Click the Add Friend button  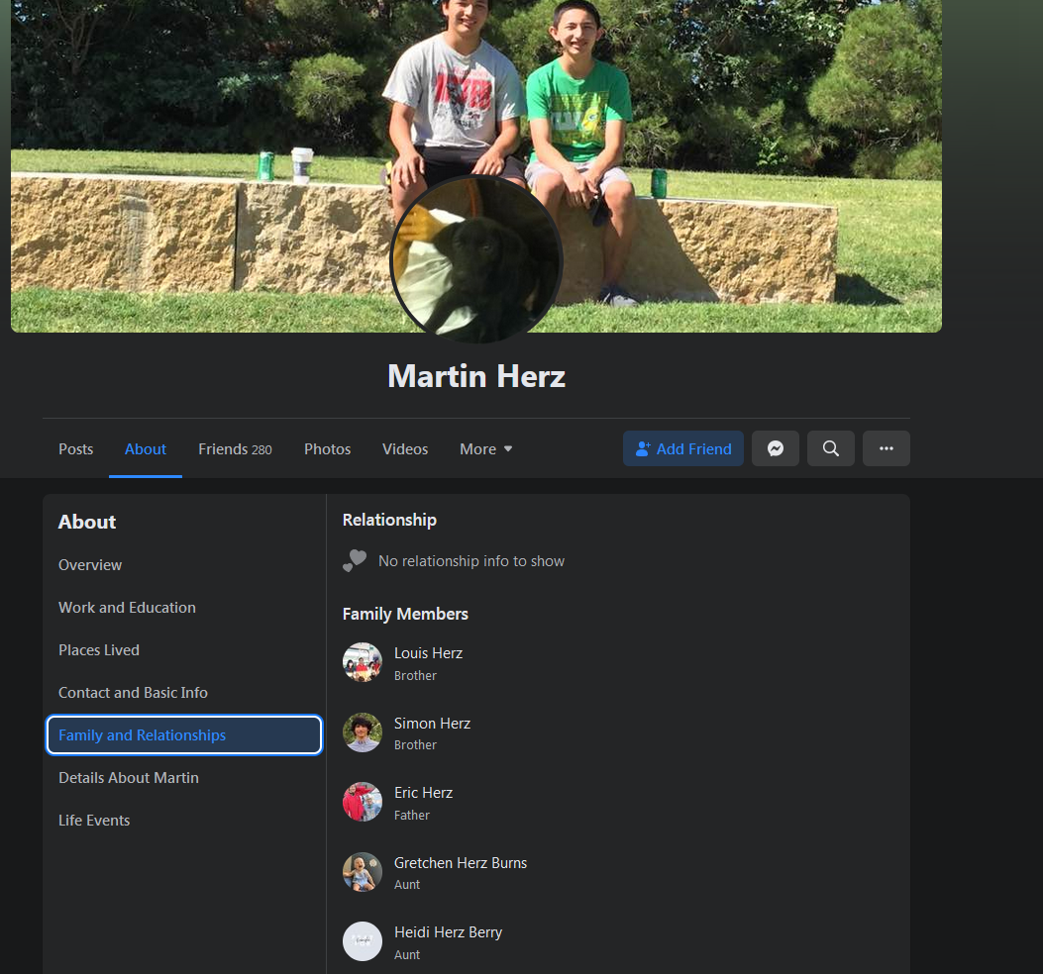[x=683, y=448]
